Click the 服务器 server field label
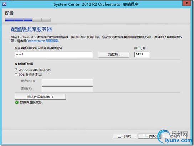 39,48
